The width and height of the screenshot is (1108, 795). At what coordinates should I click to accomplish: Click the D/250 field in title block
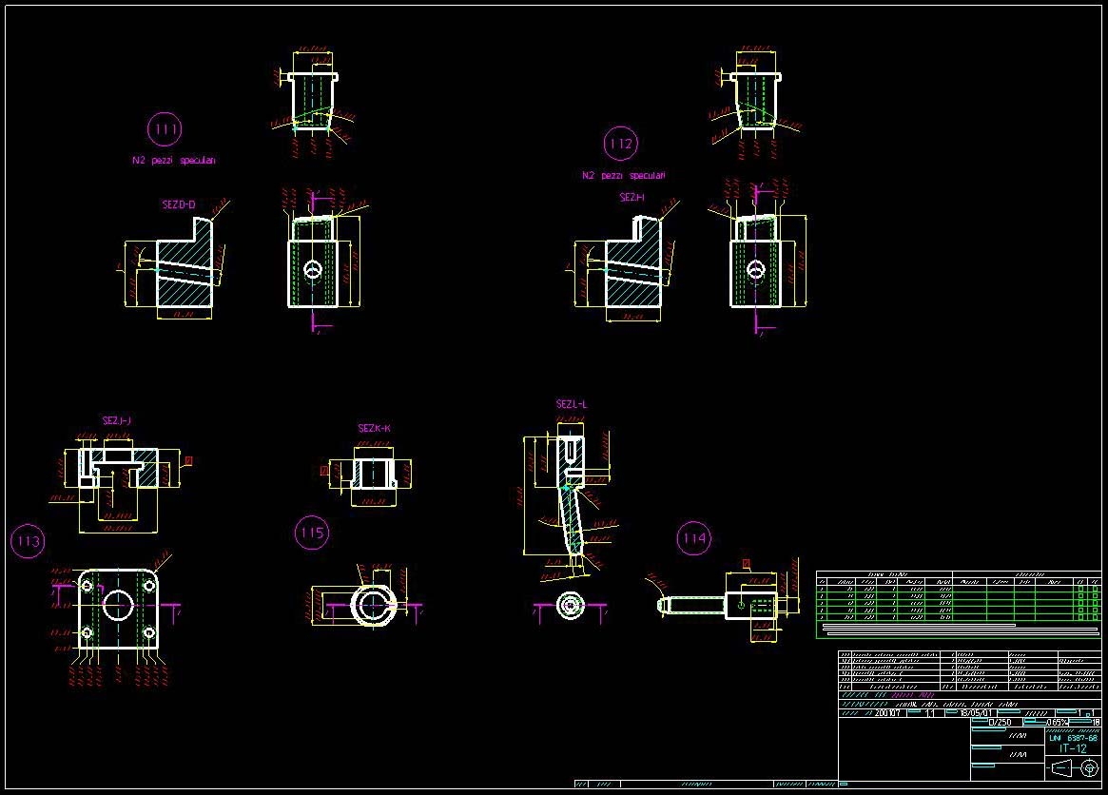[x=1000, y=723]
